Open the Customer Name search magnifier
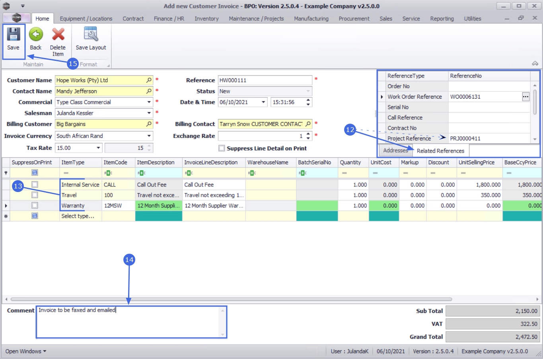 pos(149,80)
